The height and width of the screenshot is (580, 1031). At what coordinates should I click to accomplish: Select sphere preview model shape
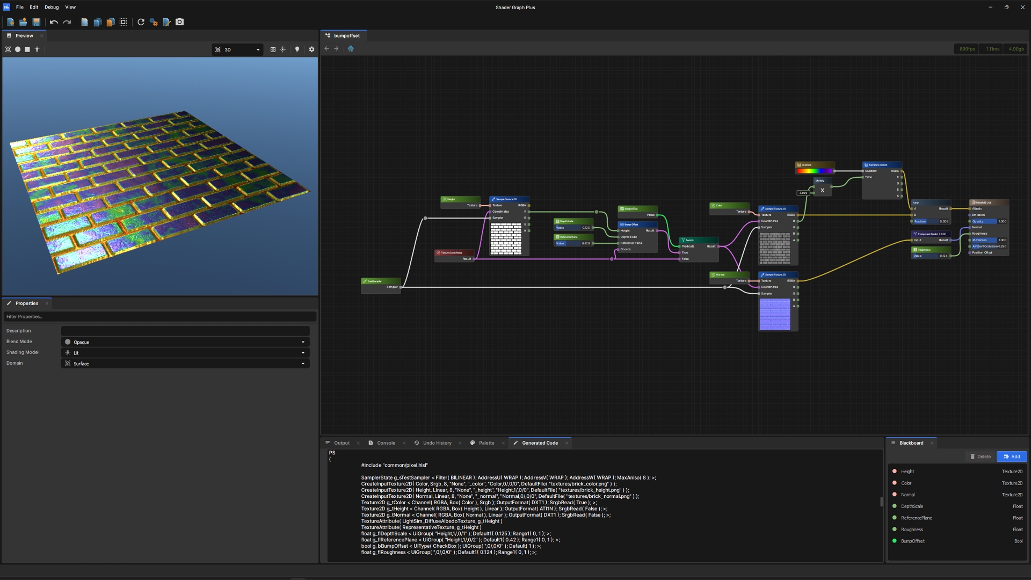(18, 49)
